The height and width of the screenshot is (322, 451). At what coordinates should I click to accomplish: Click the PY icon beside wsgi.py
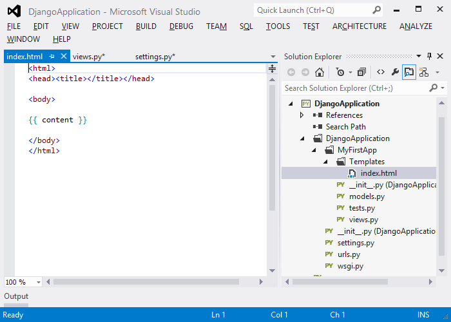tap(329, 265)
